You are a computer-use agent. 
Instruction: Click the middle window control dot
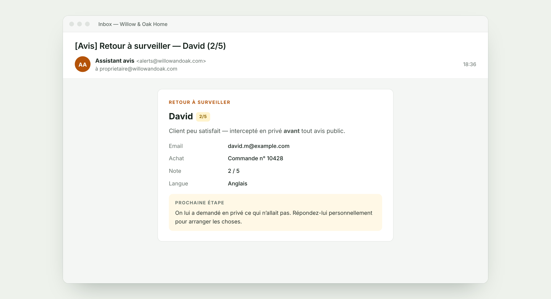click(80, 24)
